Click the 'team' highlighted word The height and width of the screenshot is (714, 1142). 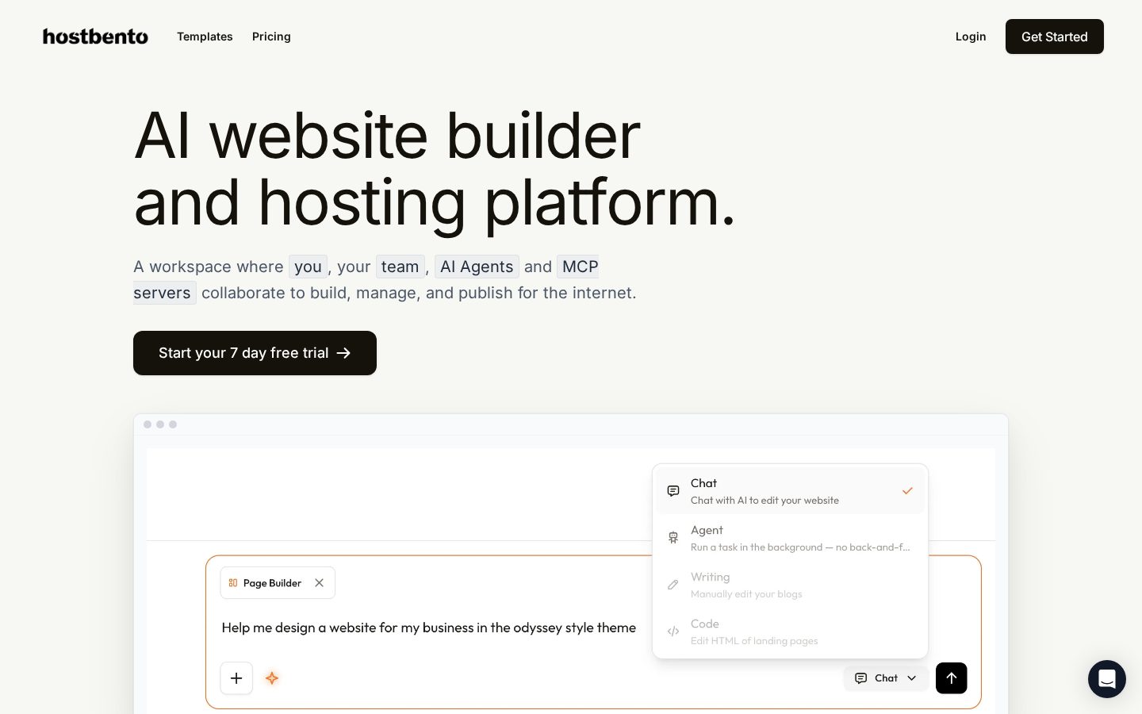pyautogui.click(x=400, y=267)
